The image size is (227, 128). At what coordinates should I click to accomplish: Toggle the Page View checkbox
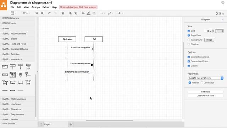189,36
